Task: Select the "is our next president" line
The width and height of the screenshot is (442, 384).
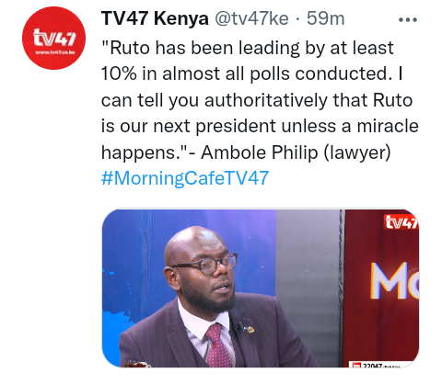Action: (x=260, y=126)
